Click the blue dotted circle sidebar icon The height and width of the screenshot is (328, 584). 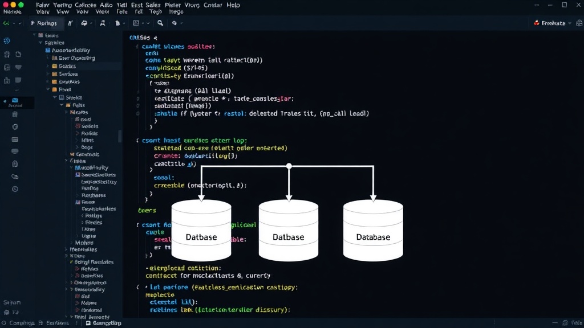click(7, 40)
